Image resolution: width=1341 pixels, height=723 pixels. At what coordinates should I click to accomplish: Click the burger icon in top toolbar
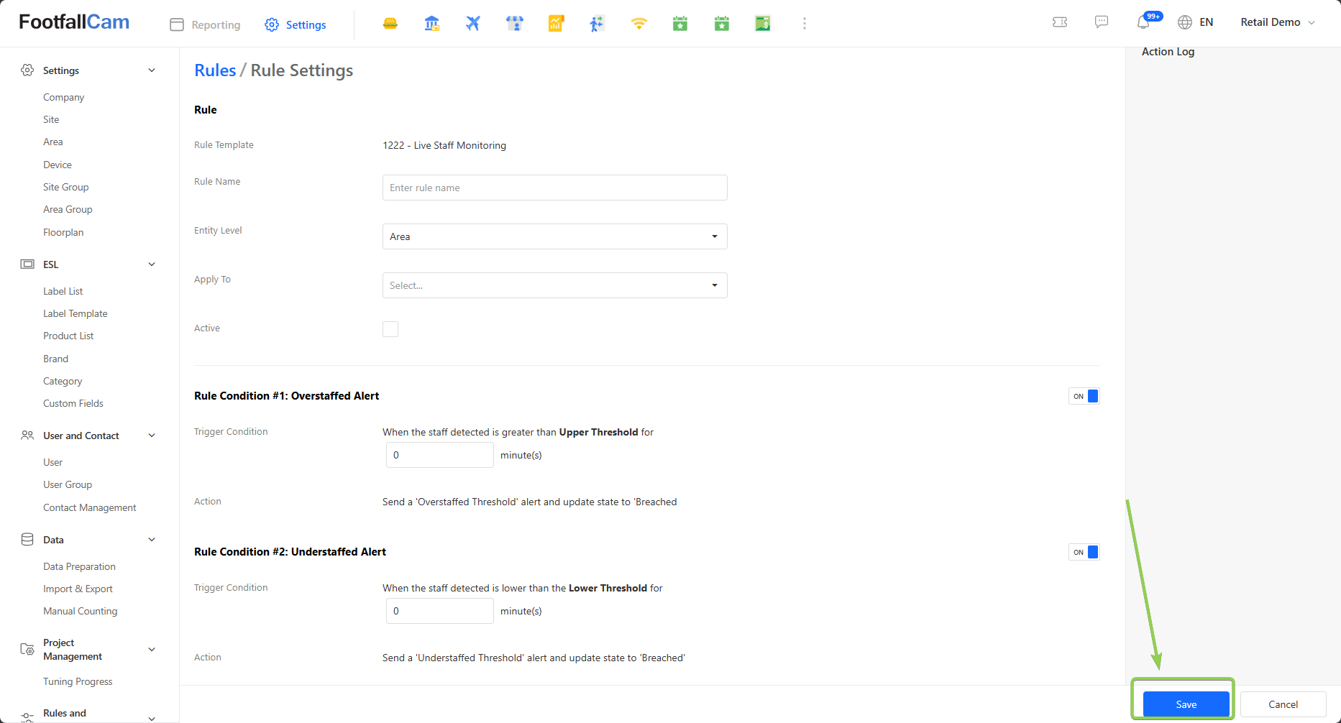[x=390, y=24]
